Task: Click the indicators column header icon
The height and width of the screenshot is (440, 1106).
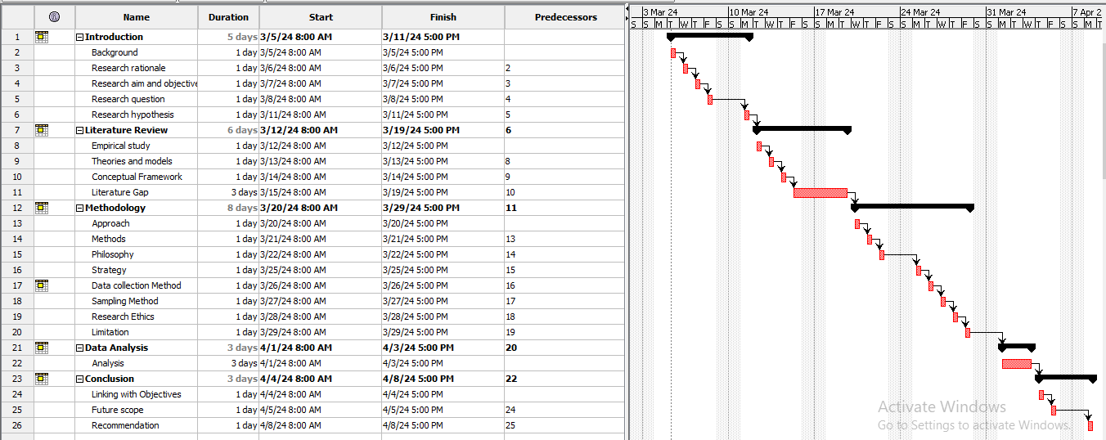Action: pyautogui.click(x=54, y=17)
